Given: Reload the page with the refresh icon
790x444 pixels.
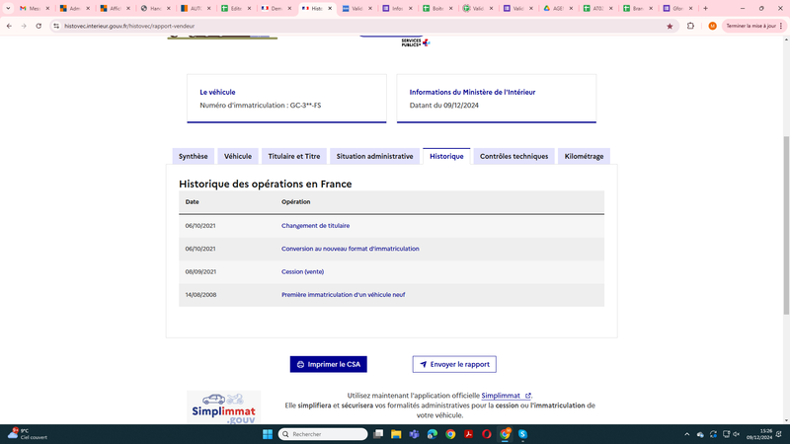Looking at the screenshot, I should (x=39, y=27).
